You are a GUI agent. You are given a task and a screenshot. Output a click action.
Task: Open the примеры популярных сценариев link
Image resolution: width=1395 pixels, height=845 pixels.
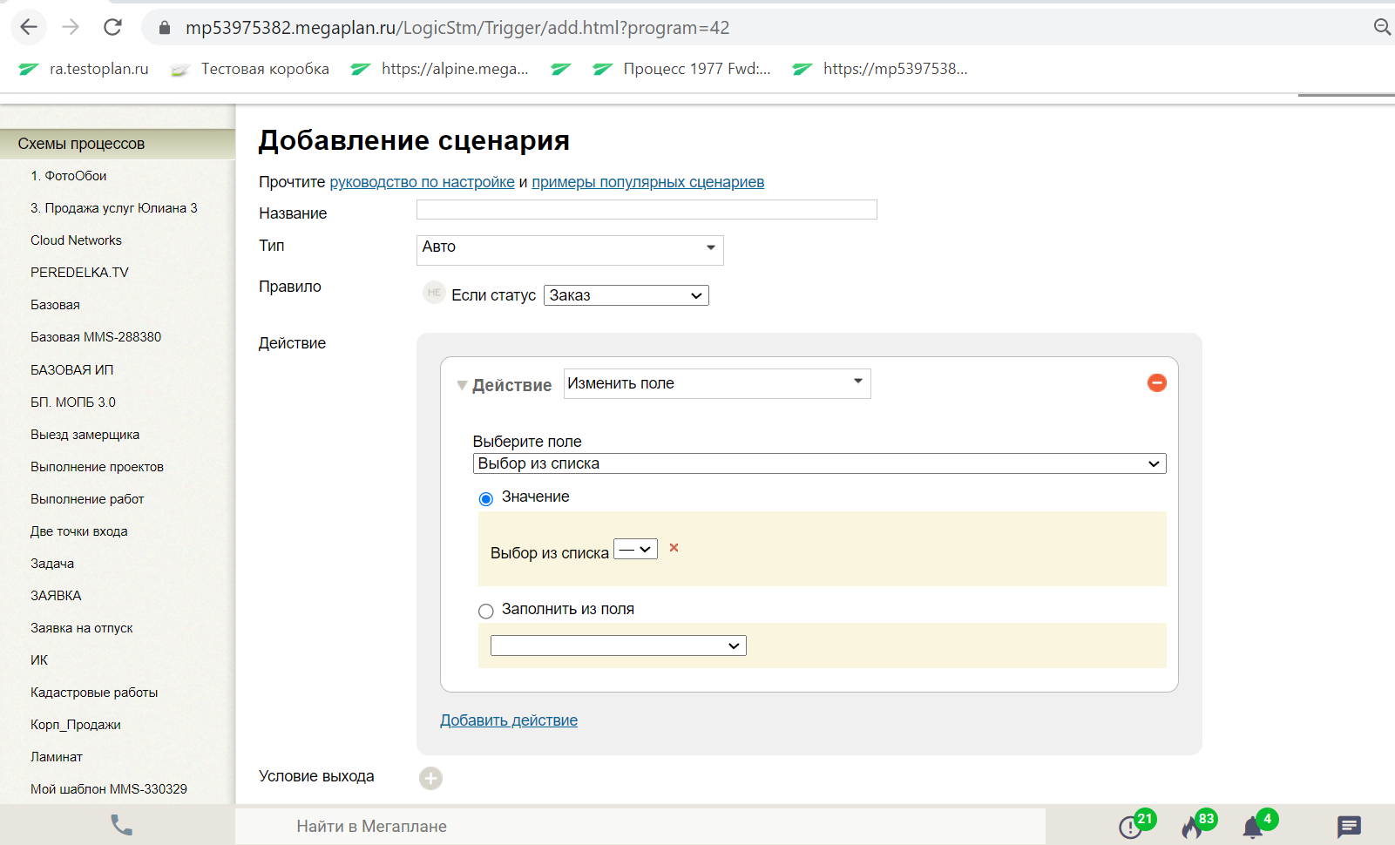coord(647,182)
